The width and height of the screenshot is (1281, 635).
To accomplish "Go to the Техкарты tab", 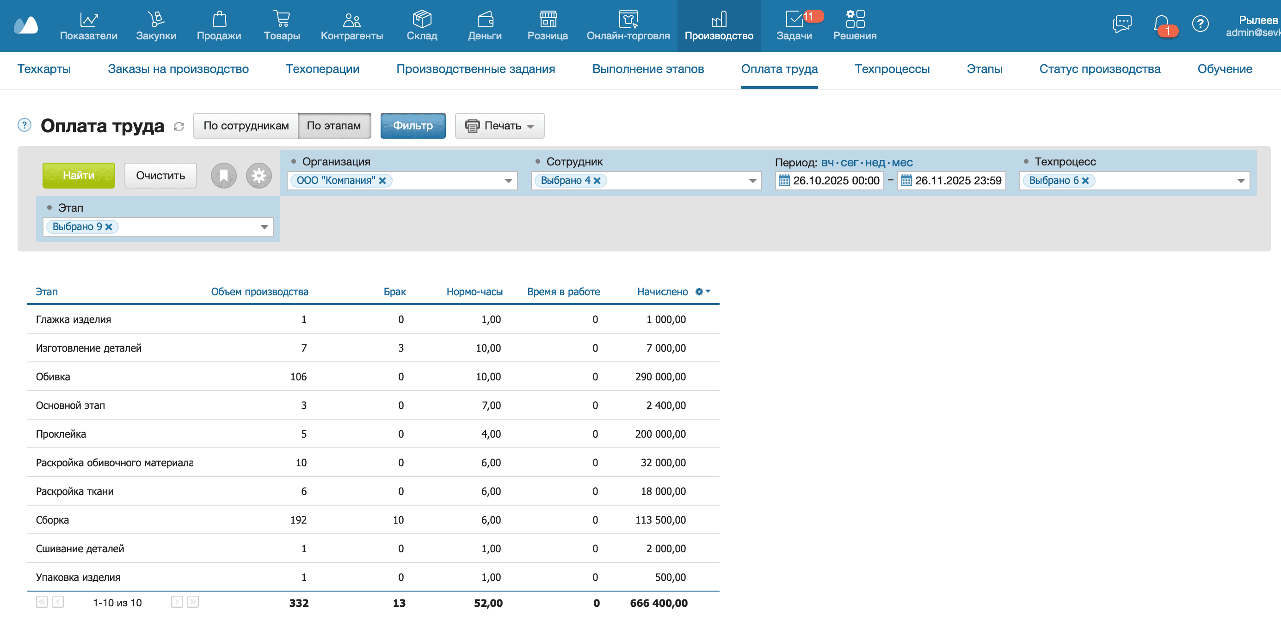I will pos(44,69).
